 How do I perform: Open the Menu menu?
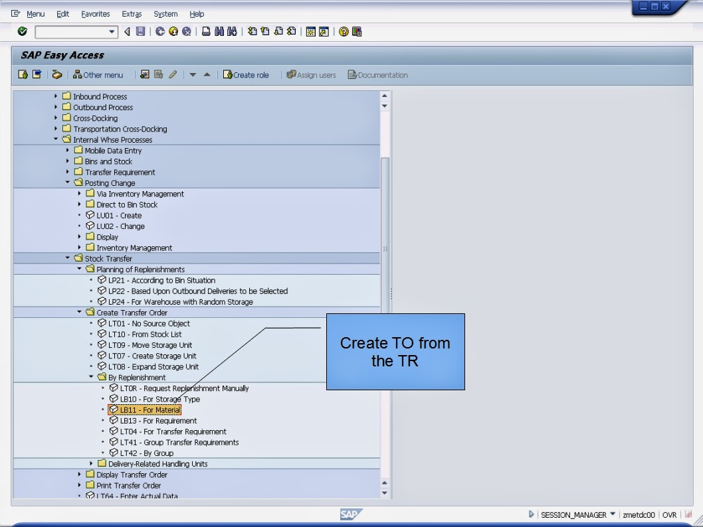pyautogui.click(x=35, y=14)
